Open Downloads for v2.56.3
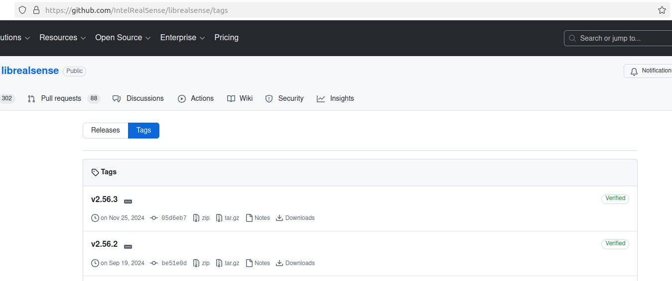The image size is (672, 281). (x=295, y=218)
